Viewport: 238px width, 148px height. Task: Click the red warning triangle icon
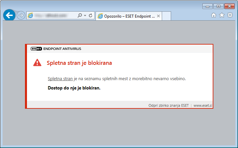click(x=37, y=63)
